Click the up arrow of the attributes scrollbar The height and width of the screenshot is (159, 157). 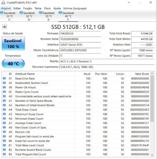152,73
